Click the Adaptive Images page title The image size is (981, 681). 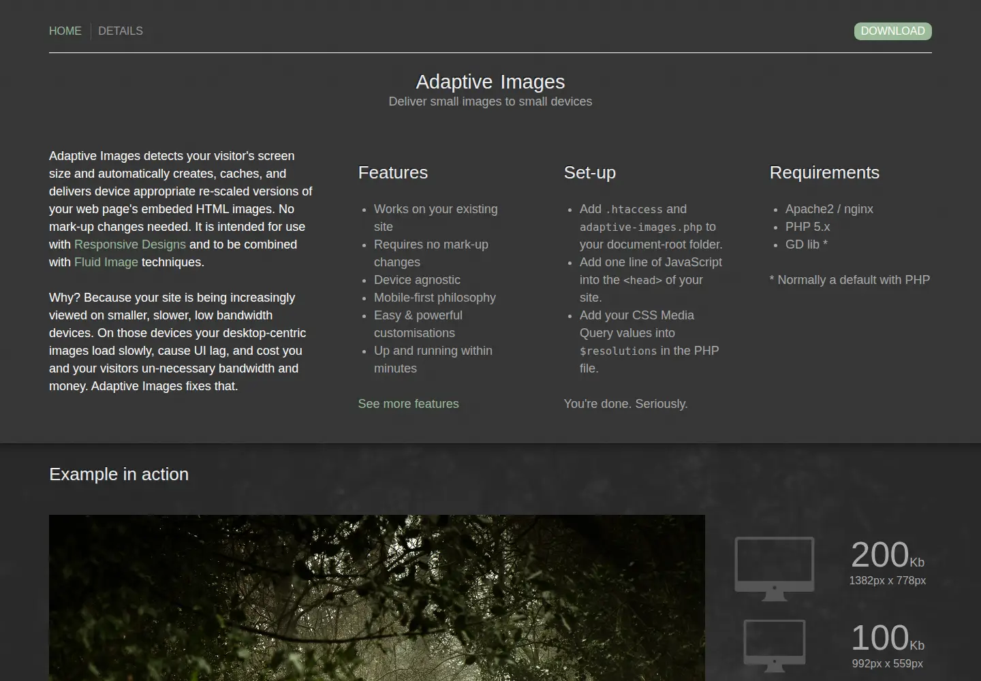(490, 82)
